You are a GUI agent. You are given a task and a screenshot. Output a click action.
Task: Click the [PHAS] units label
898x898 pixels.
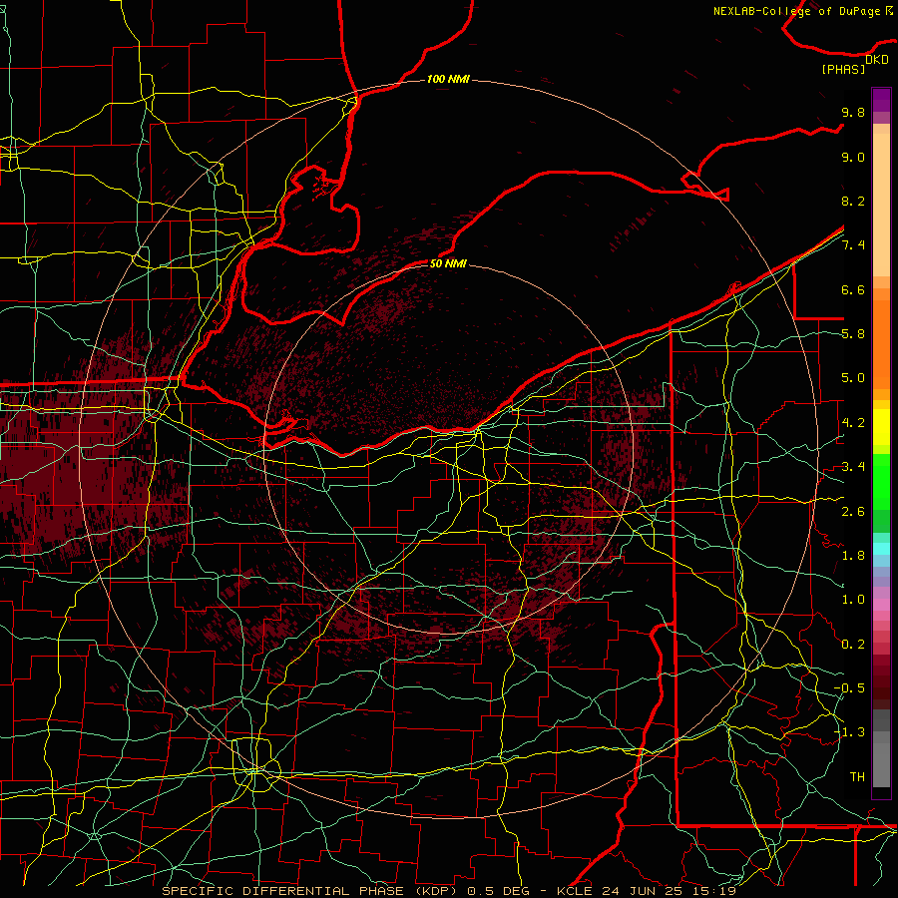click(843, 69)
